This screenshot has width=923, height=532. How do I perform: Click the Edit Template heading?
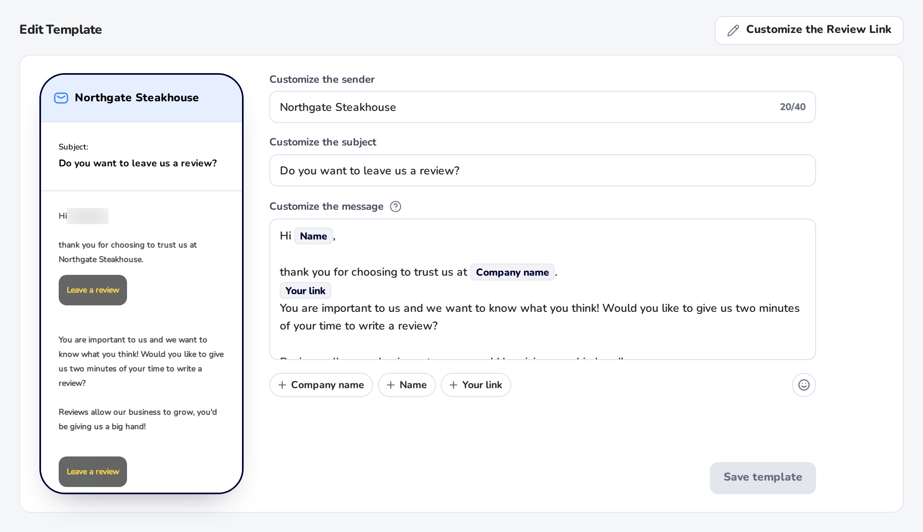click(x=61, y=29)
